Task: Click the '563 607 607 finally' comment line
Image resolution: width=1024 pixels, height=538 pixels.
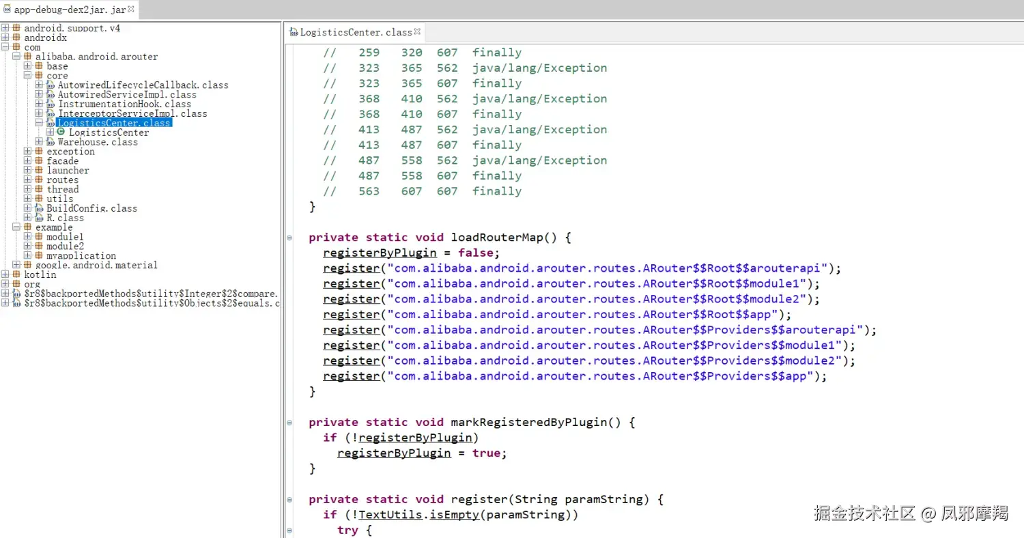Action: click(x=423, y=191)
